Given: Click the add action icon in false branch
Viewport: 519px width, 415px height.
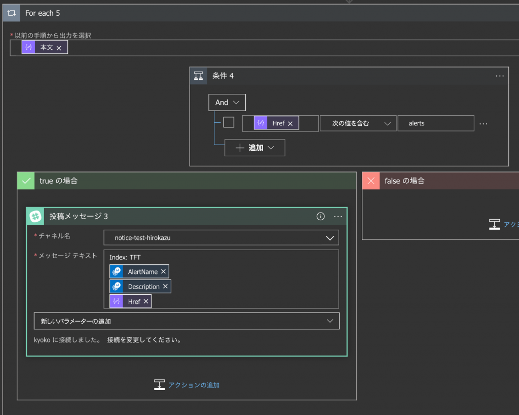Looking at the screenshot, I should 495,224.
